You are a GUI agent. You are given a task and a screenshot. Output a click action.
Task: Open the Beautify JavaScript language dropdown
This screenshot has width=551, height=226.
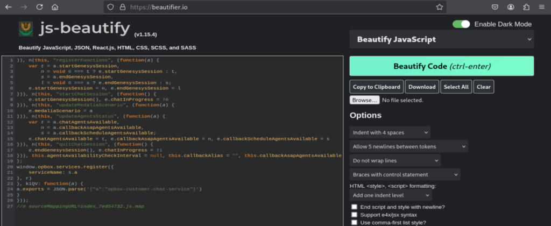pos(441,39)
